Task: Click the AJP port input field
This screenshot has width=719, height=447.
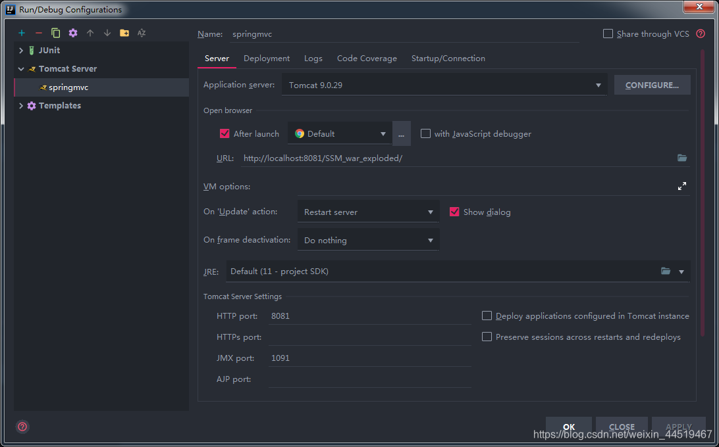Action: pyautogui.click(x=370, y=379)
